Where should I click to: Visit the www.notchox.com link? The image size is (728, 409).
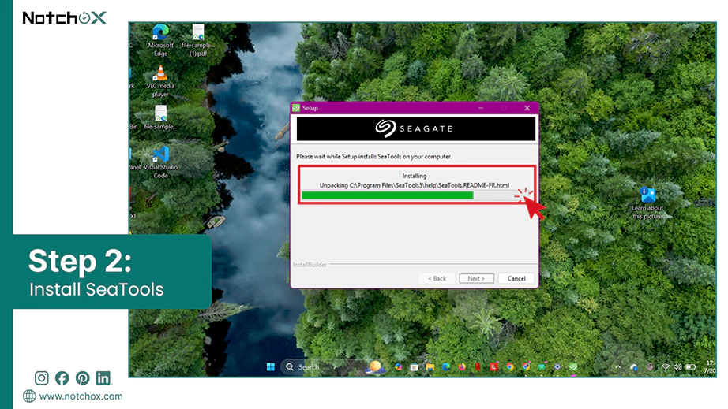(x=81, y=396)
